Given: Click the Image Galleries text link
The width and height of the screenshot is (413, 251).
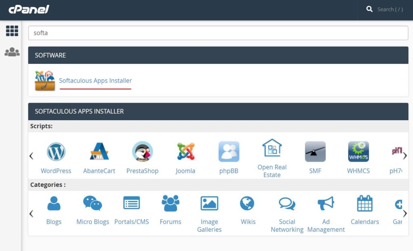Looking at the screenshot, I should point(209,226).
